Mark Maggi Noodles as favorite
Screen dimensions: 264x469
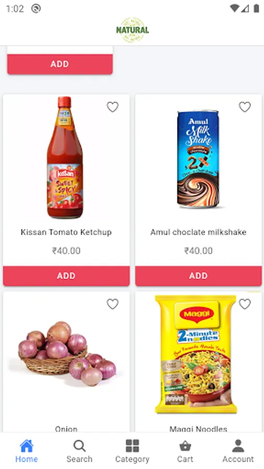tap(245, 304)
